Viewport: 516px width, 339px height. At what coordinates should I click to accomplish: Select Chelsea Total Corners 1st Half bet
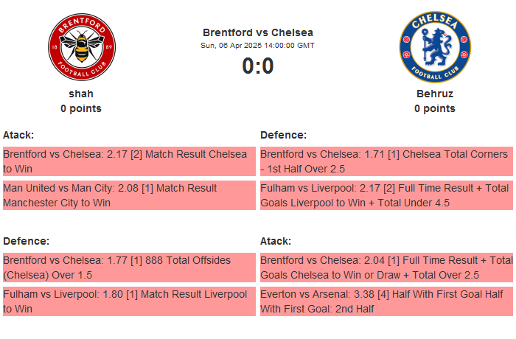tap(386, 161)
